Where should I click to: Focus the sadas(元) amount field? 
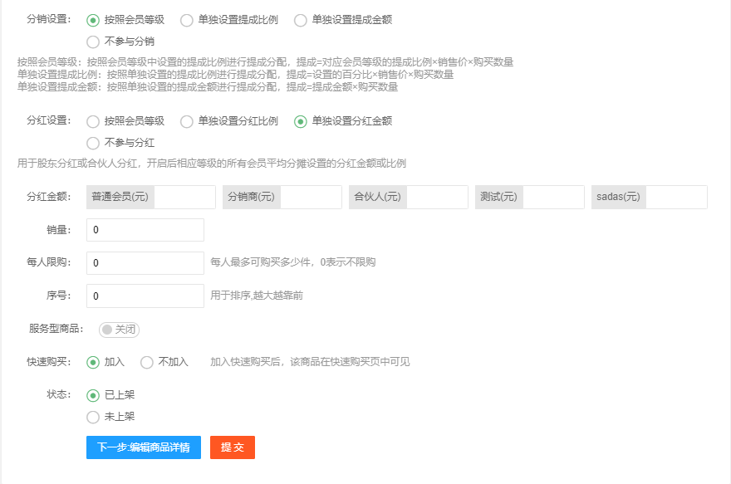pos(676,197)
